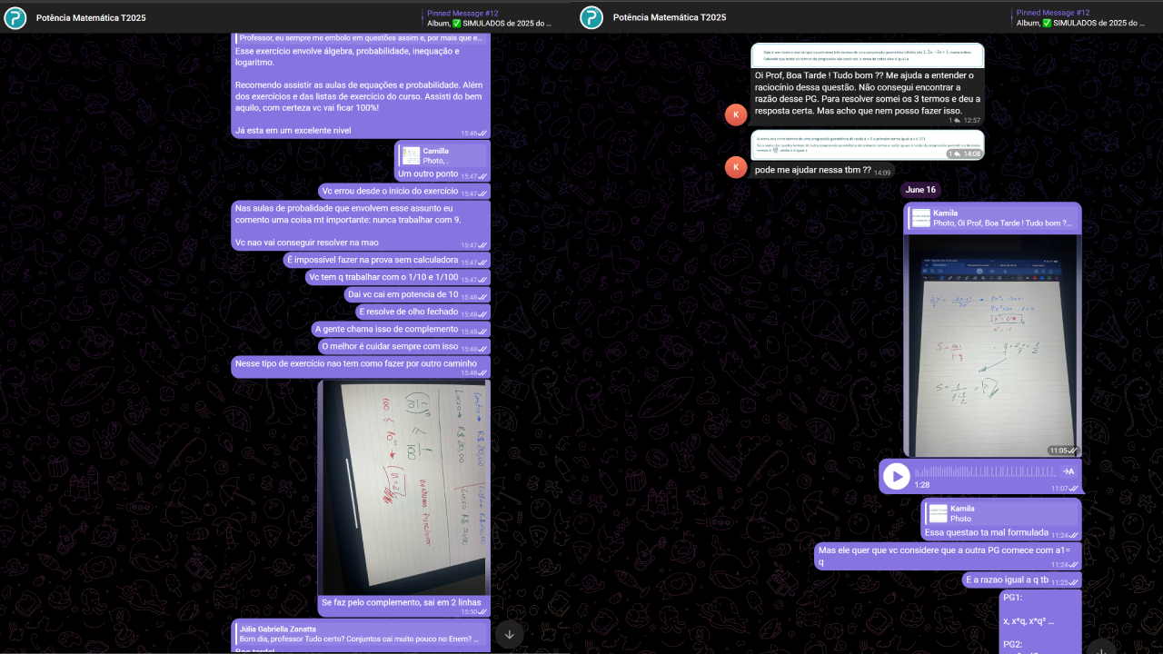Go to the quoted 'Kamila Photo, Oi Prof' reply
This screenshot has height=654, width=1163.
pyautogui.click(x=993, y=218)
